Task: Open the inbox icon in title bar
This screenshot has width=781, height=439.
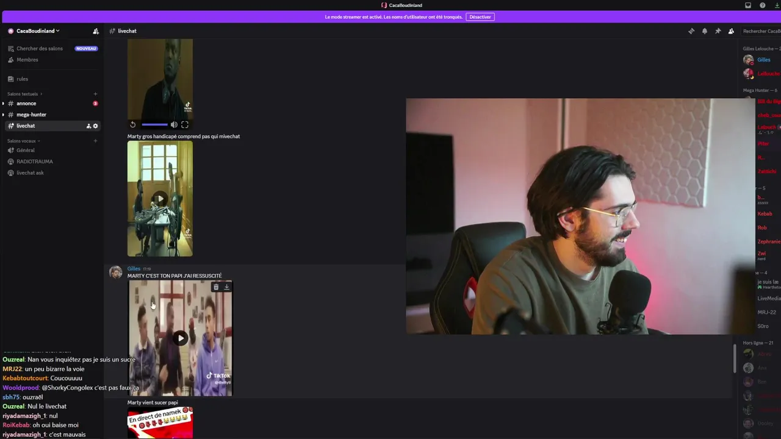Action: pos(748,5)
